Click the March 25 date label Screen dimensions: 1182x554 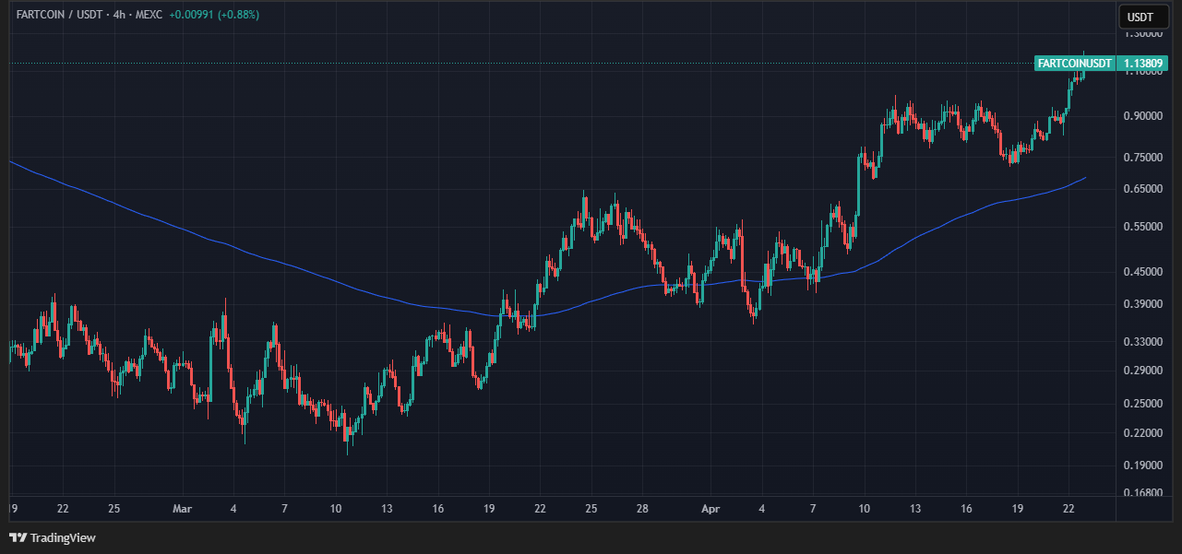pyautogui.click(x=591, y=509)
